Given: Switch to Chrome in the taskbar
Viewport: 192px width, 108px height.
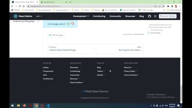Looking at the screenshot, I should [x=36, y=106].
